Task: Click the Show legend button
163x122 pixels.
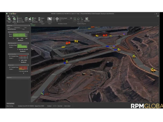Action: pos(40,20)
